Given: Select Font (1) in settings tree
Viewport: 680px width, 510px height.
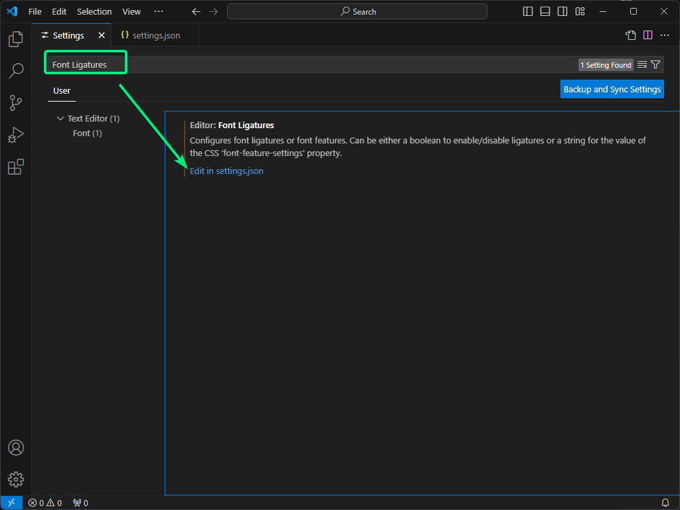Looking at the screenshot, I should [x=87, y=133].
